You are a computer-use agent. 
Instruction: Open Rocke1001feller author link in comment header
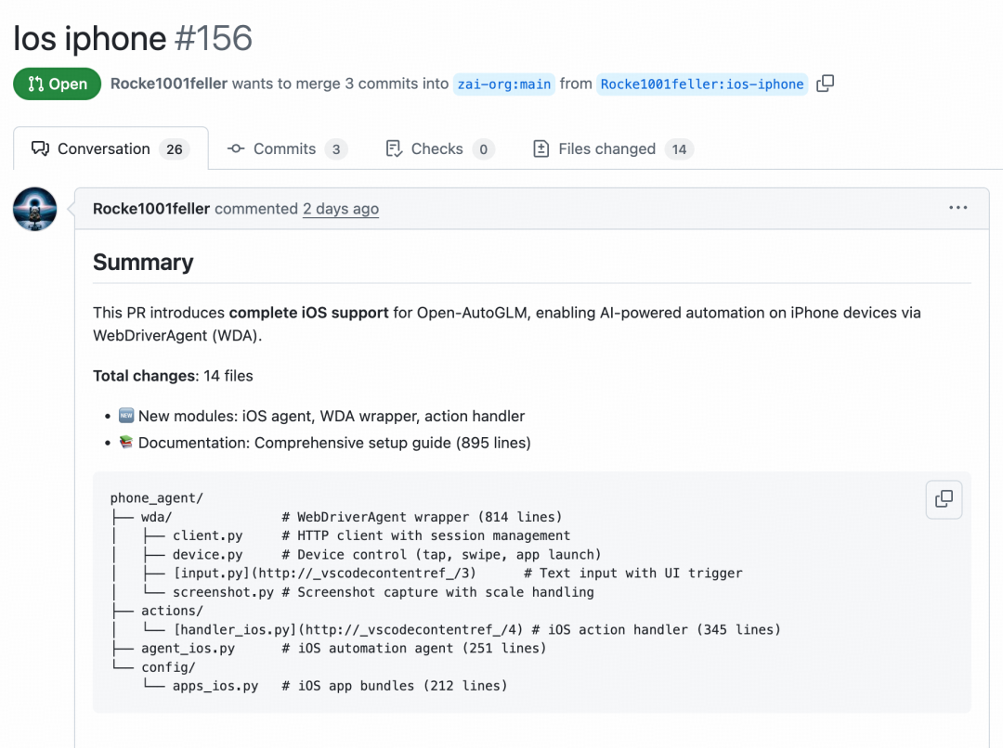pos(151,209)
